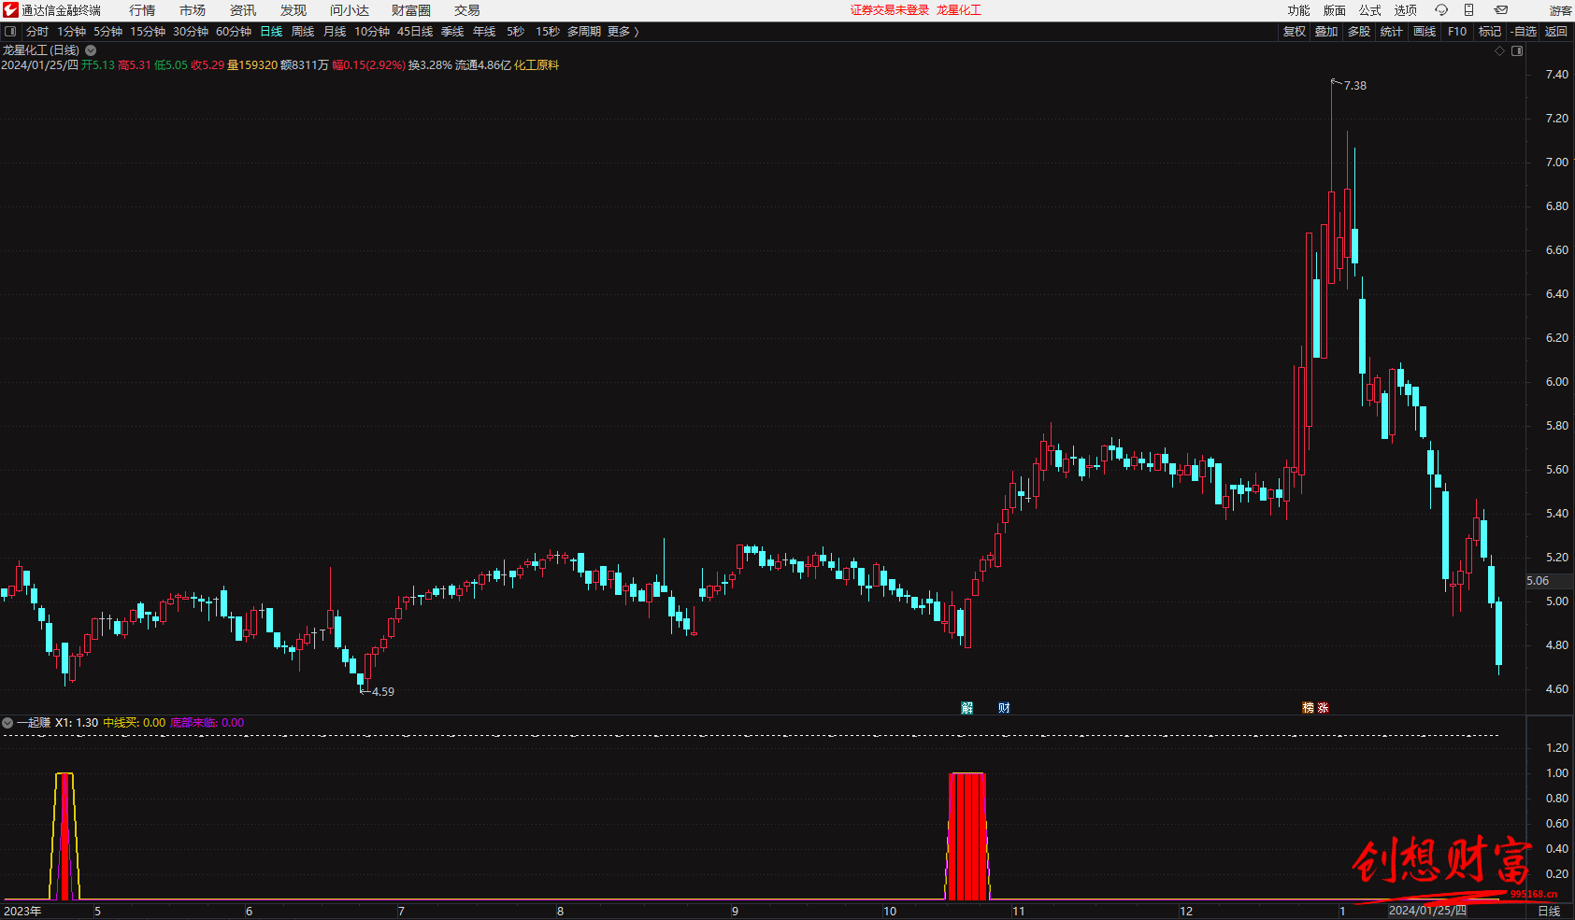The height and width of the screenshot is (920, 1575).
Task: Open the messages envelope icon
Action: [1501, 10]
